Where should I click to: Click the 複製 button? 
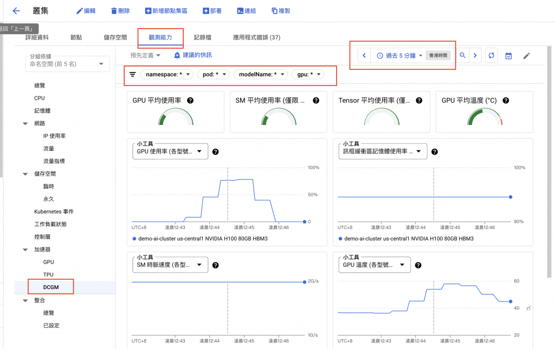pos(281,11)
